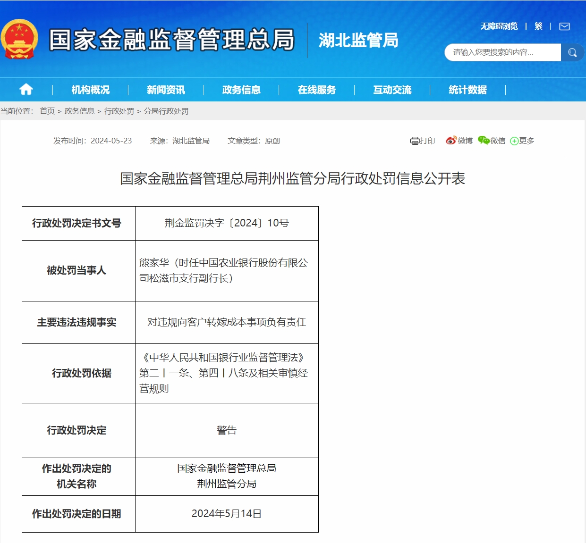Open the 机构概况 menu
The height and width of the screenshot is (543, 586).
click(90, 90)
